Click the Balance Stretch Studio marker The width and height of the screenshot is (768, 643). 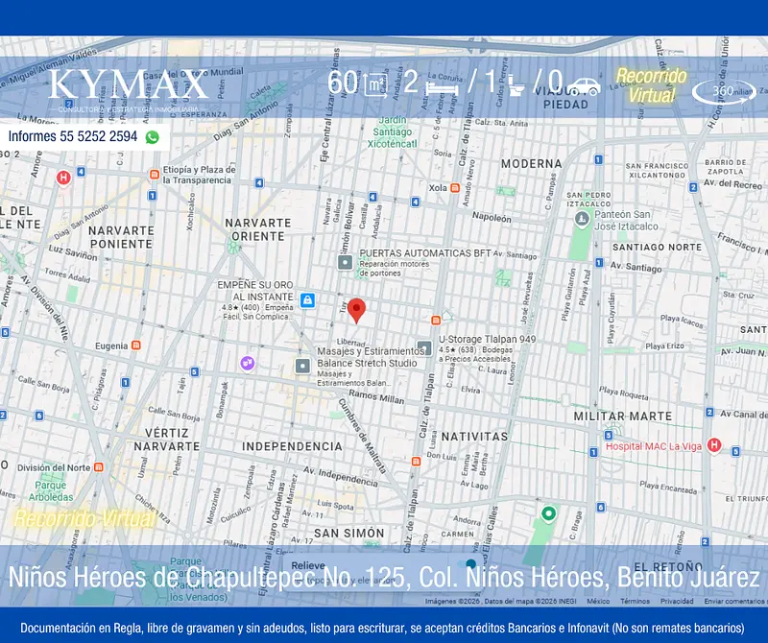pyautogui.click(x=302, y=366)
